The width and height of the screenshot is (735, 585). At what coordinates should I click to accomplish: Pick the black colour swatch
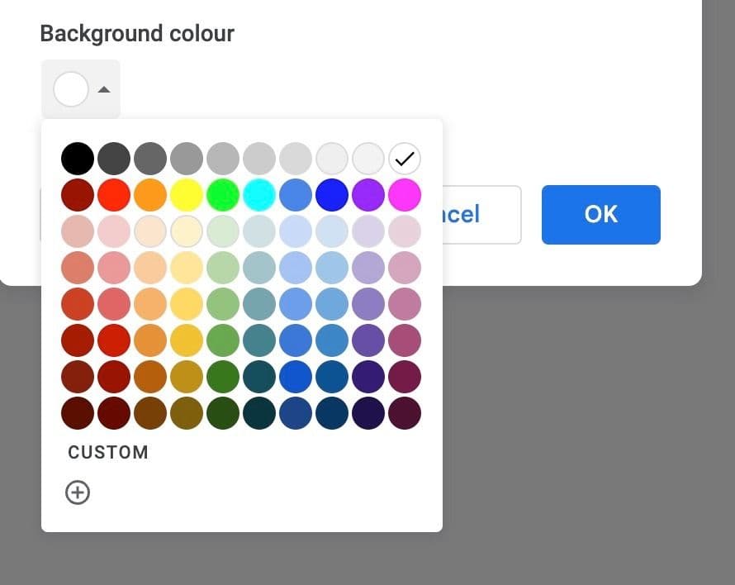(78, 159)
